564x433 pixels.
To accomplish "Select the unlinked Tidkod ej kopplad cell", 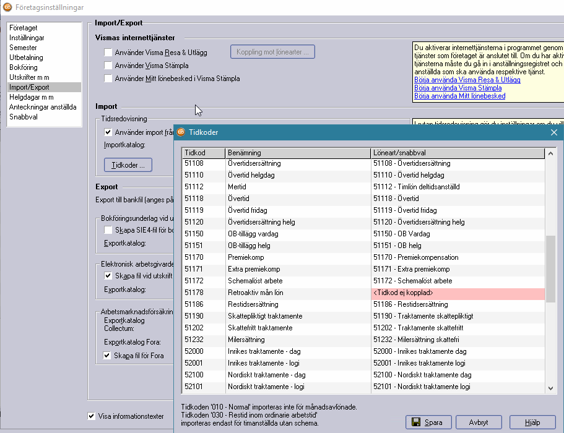I will coord(457,293).
